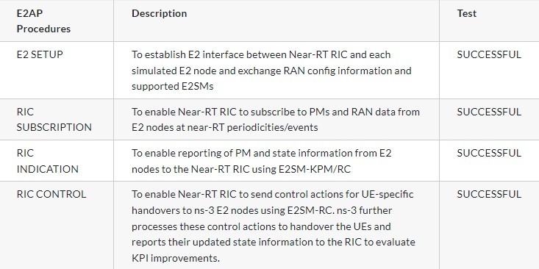Image resolution: width=539 pixels, height=269 pixels.
Task: Click the Test column header
Action: (466, 13)
